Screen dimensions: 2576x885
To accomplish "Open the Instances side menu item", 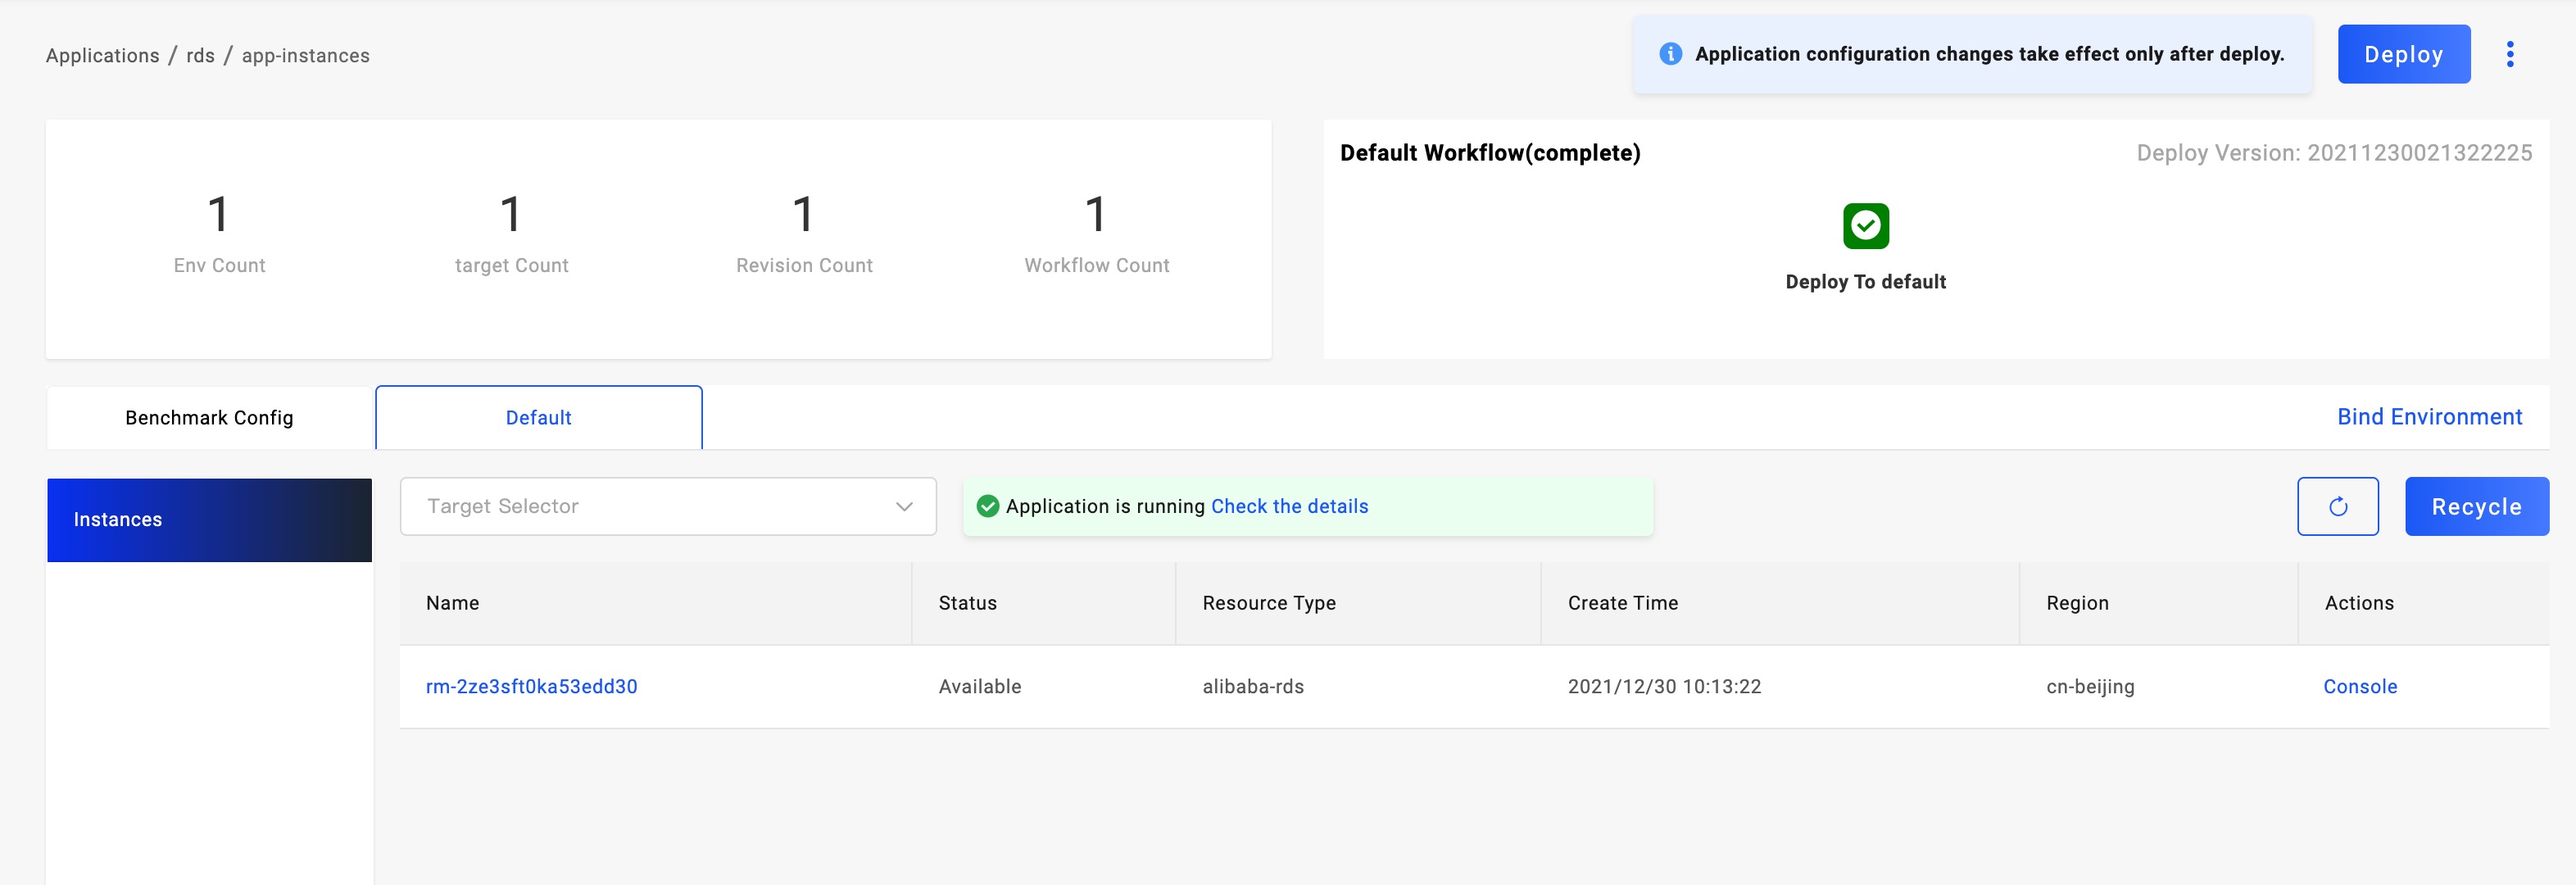I will pyautogui.click(x=209, y=520).
